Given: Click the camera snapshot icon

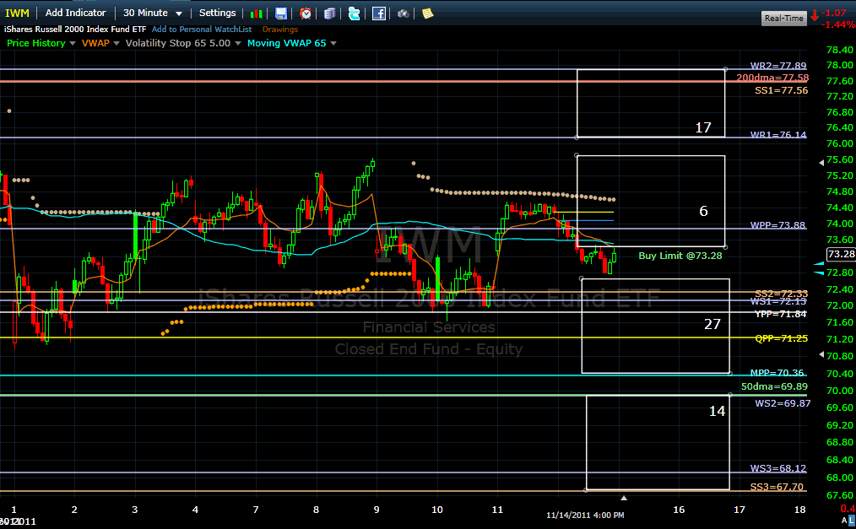Looking at the screenshot, I should [403, 13].
